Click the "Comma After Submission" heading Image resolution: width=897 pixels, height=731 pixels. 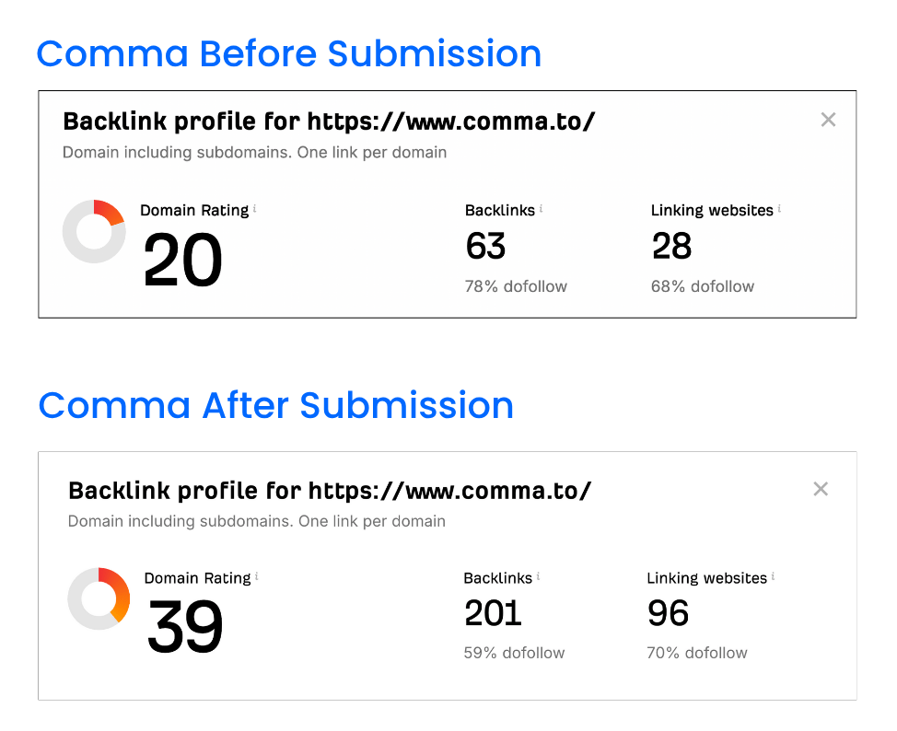(276, 405)
